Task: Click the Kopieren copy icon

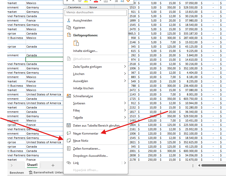Action: (68, 28)
